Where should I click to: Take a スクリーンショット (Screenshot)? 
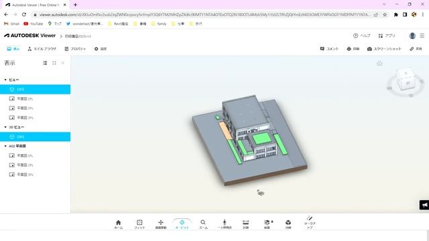click(384, 49)
